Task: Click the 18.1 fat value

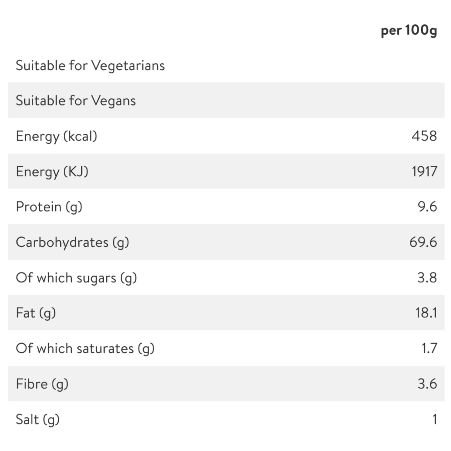Action: click(x=426, y=313)
